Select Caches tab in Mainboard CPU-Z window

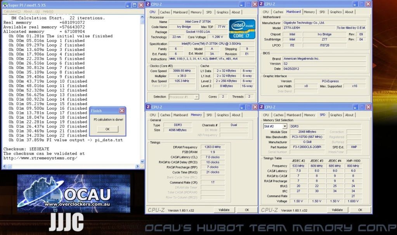[278, 12]
